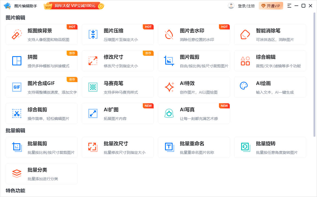
Task: Open 修改尺寸 tool title
Action: (114, 57)
